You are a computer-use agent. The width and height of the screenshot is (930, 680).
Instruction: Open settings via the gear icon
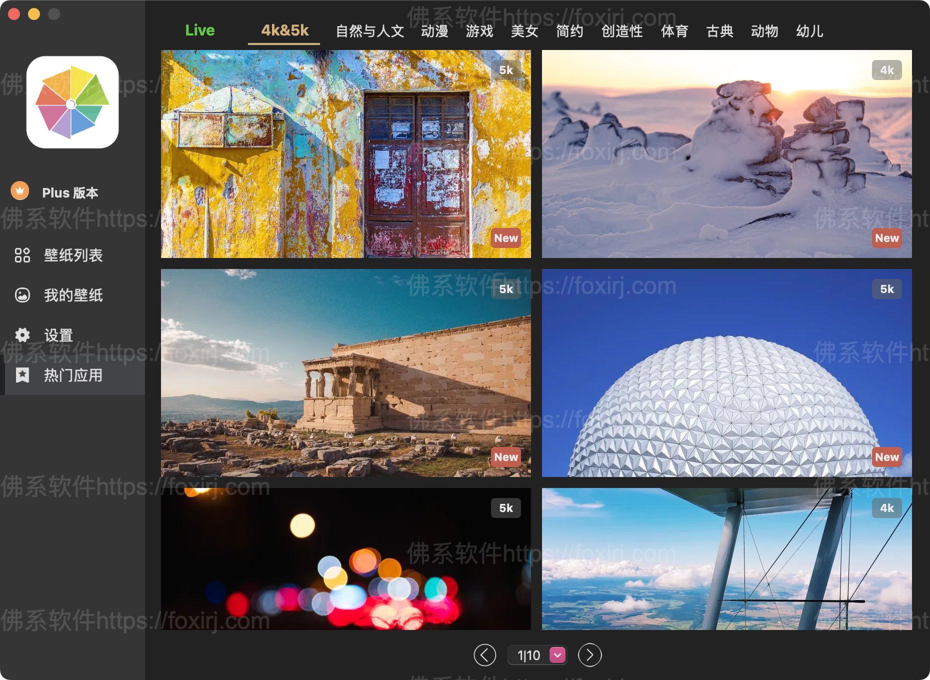coord(22,335)
